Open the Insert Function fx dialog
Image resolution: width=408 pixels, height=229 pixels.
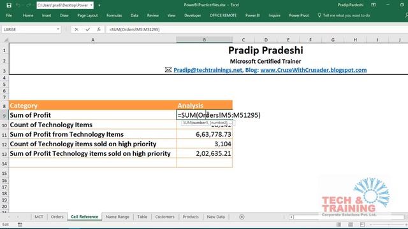click(99, 29)
